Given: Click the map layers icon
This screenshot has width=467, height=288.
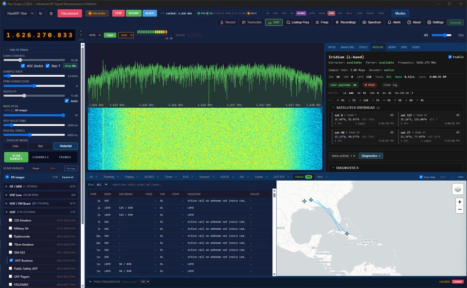Looking at the screenshot, I should 458,189.
